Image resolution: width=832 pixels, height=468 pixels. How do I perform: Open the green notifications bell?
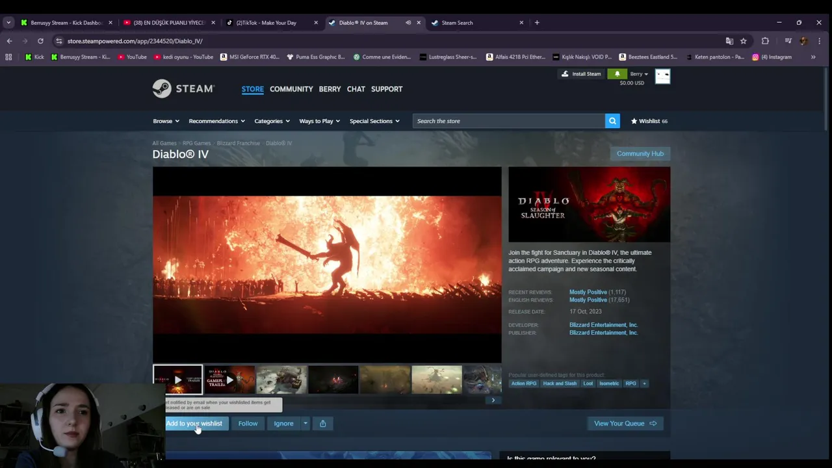617,74
